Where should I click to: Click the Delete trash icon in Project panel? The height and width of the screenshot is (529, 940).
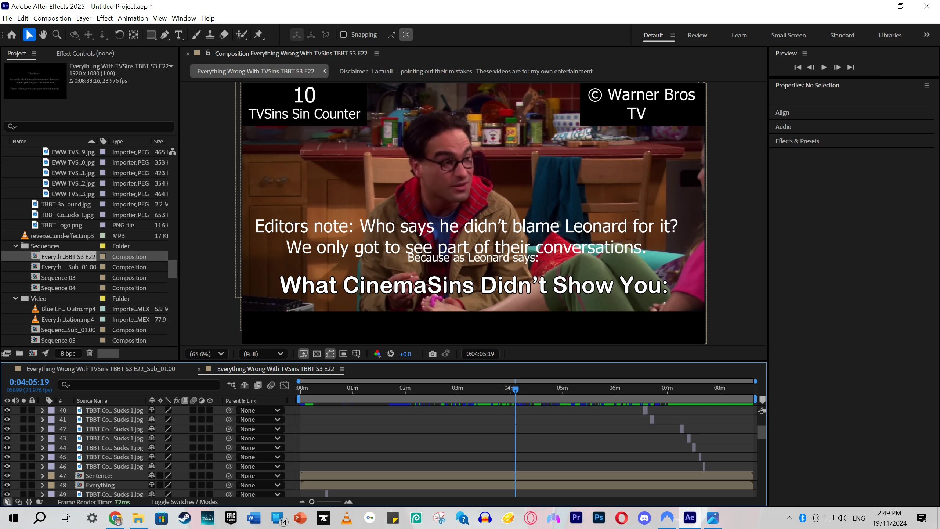(89, 353)
